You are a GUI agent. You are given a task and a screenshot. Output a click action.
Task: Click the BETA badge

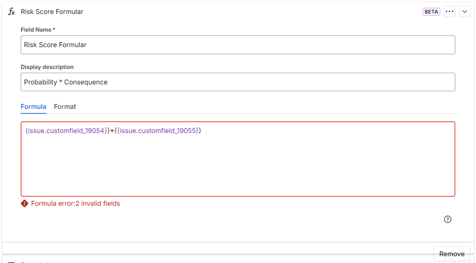[x=431, y=11]
